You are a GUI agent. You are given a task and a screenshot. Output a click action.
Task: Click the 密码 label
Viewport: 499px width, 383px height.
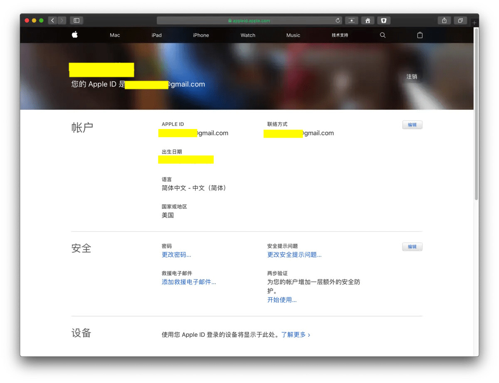tap(167, 246)
